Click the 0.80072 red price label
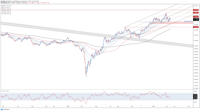Screen dimensions: 200x111 point(196,13)
